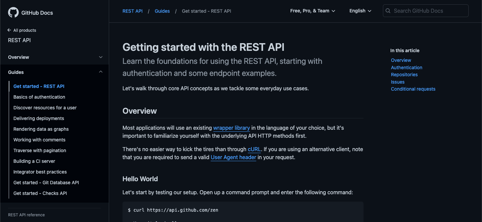
Task: Open Discover resources for a user guide
Action: pos(45,108)
